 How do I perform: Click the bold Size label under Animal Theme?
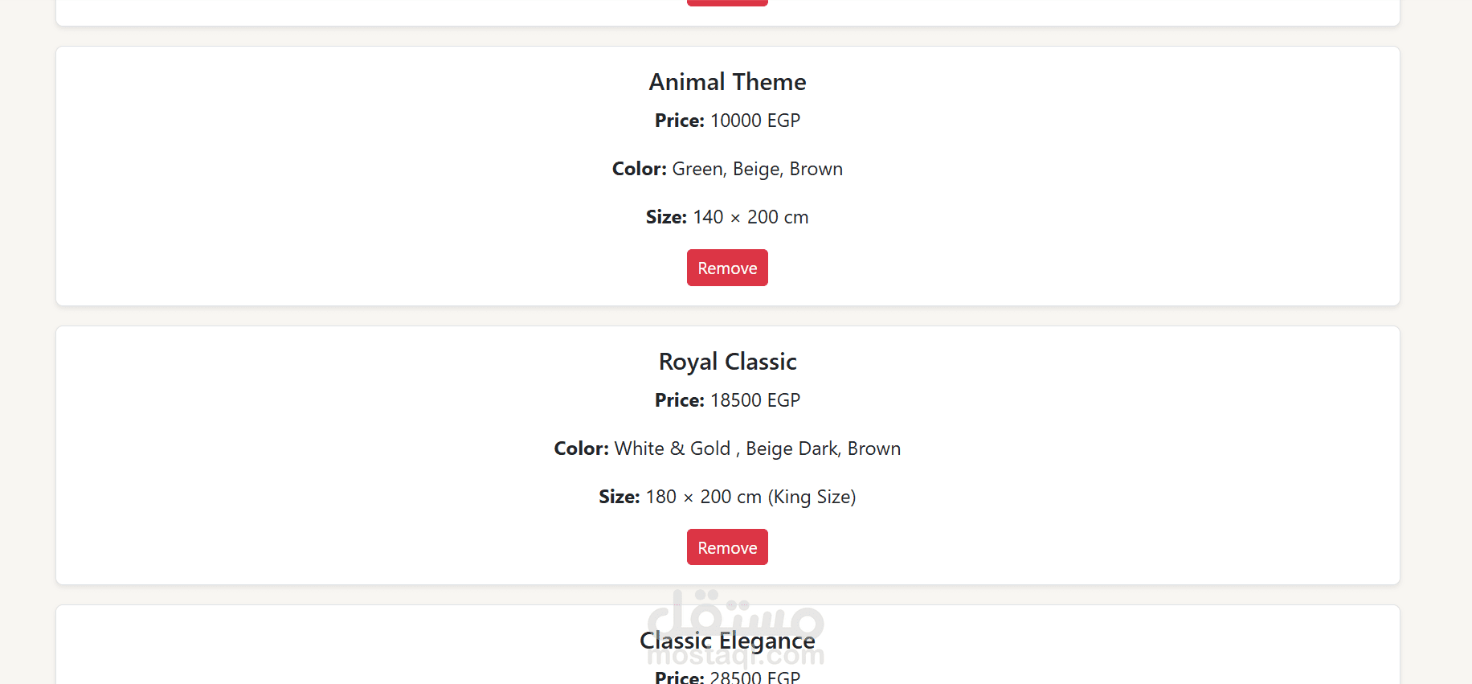pyautogui.click(x=666, y=217)
